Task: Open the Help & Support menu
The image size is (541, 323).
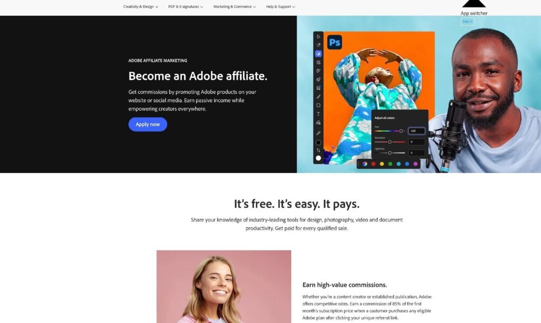Action: 281,6
